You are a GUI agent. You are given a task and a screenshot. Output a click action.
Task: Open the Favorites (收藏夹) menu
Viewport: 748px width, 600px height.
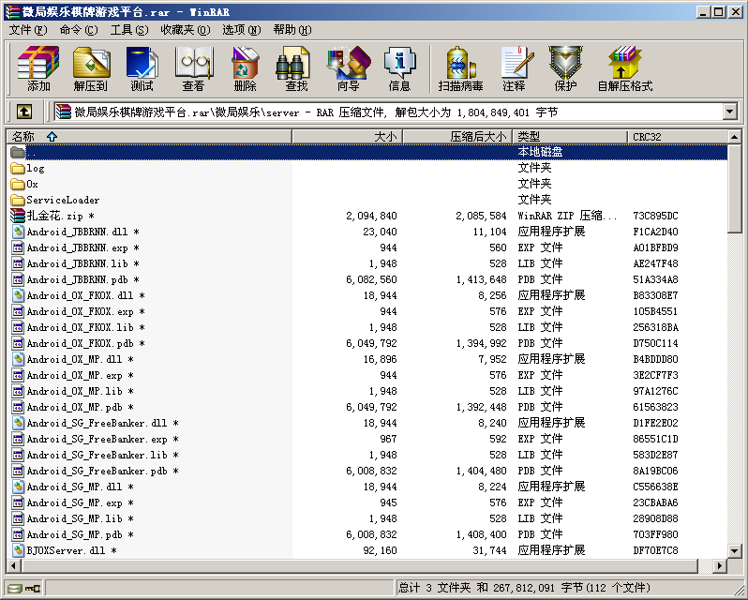[182, 30]
